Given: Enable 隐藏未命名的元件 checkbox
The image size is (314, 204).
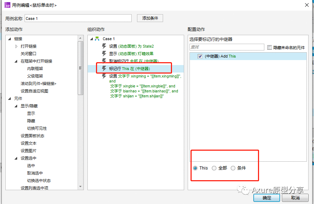Looking at the screenshot, I should pyautogui.click(x=269, y=48).
